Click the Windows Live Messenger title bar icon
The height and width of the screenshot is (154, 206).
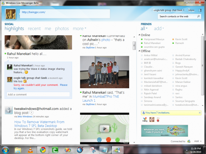click(x=3, y=3)
